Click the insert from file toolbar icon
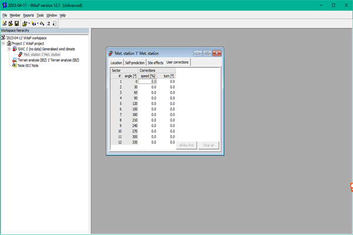This screenshot has width=353, height=235. [x=25, y=23]
